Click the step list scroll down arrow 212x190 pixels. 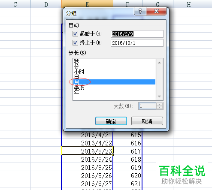[x=159, y=97]
